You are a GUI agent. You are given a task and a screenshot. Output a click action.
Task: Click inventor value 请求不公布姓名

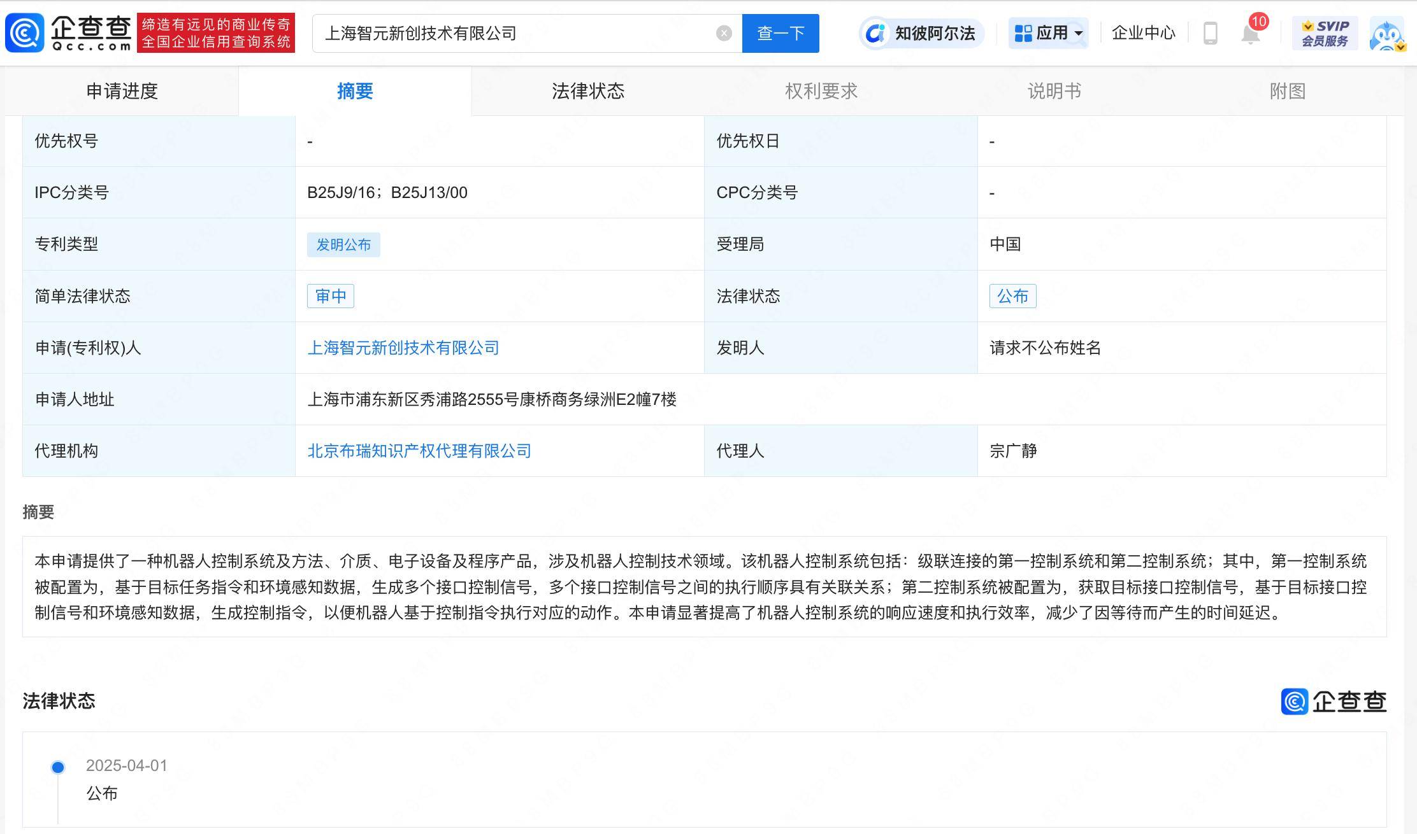1045,348
